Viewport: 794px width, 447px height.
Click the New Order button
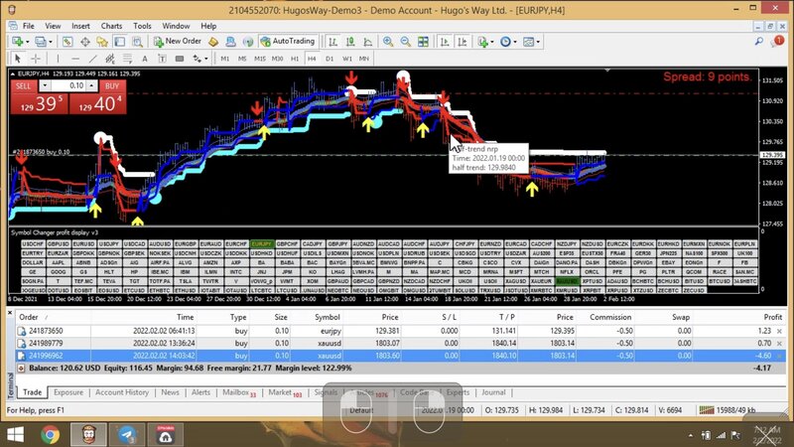coord(178,42)
